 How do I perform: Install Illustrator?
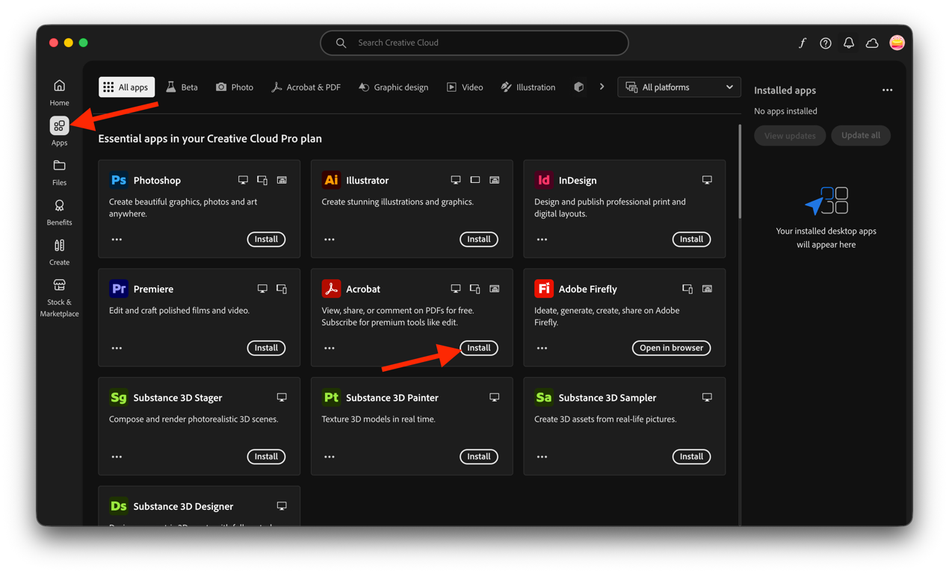[x=479, y=240]
